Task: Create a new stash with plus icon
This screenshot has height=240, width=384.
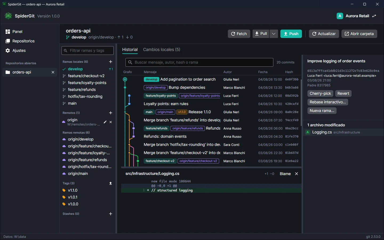Action: (x=111, y=214)
